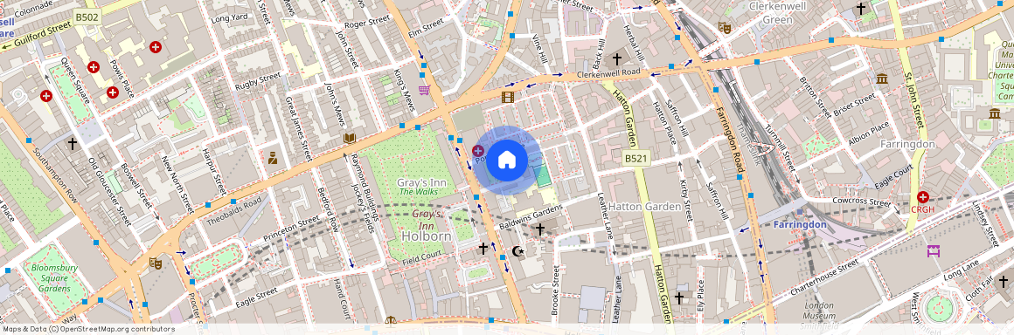The image size is (1014, 335).
Task: Select the museum icon above the Farringdon label
Action: click(995, 113)
